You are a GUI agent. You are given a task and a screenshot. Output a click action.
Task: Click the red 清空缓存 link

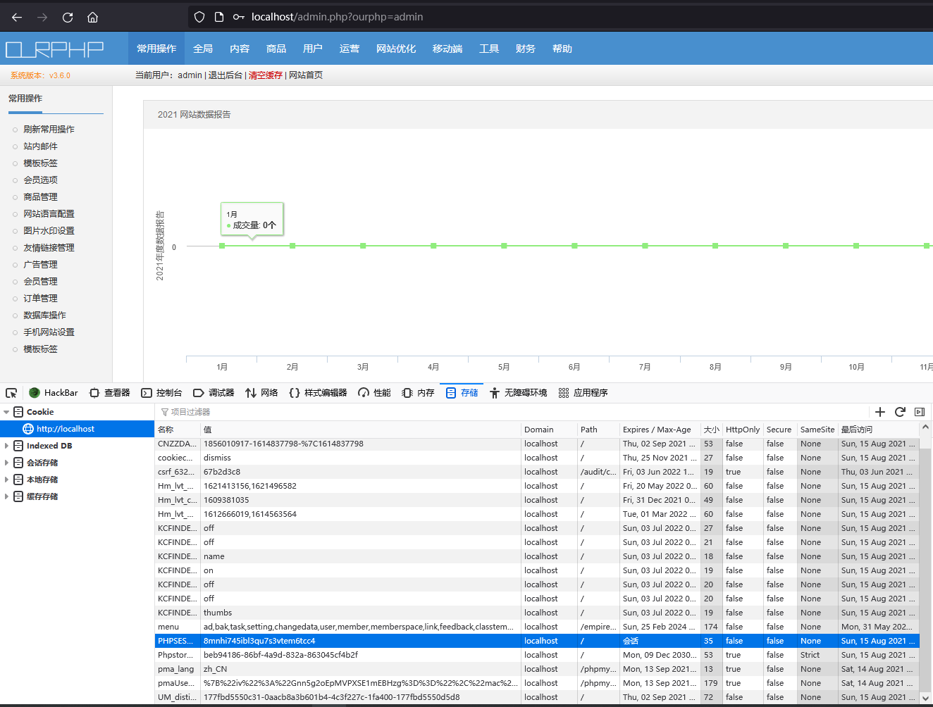tap(266, 75)
